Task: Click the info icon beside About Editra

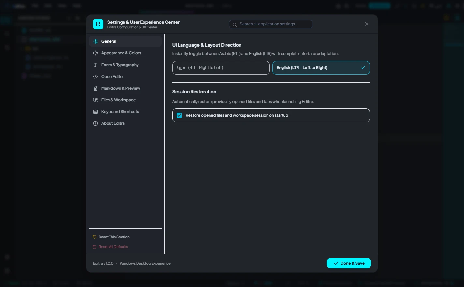Action: point(95,123)
